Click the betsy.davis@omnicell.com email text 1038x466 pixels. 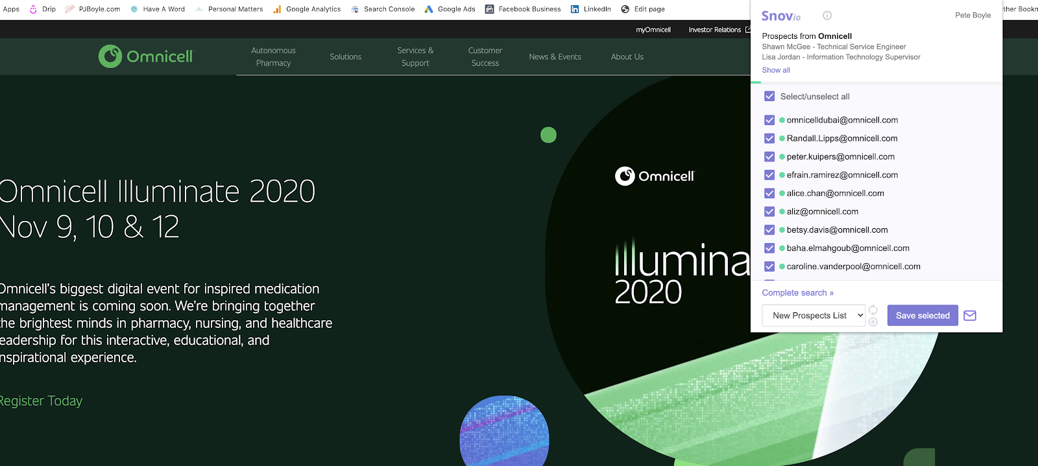tap(838, 229)
